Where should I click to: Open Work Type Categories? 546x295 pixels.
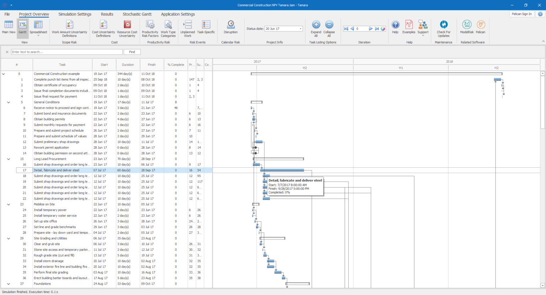[168, 28]
